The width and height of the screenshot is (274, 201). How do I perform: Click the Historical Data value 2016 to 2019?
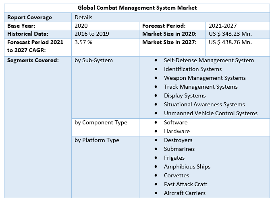[x=92, y=34]
